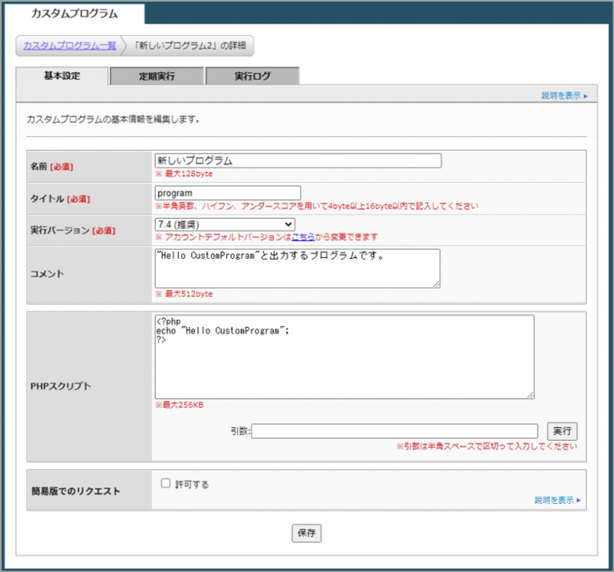Select the 基本設定 tab
614x572 pixels.
(x=62, y=76)
